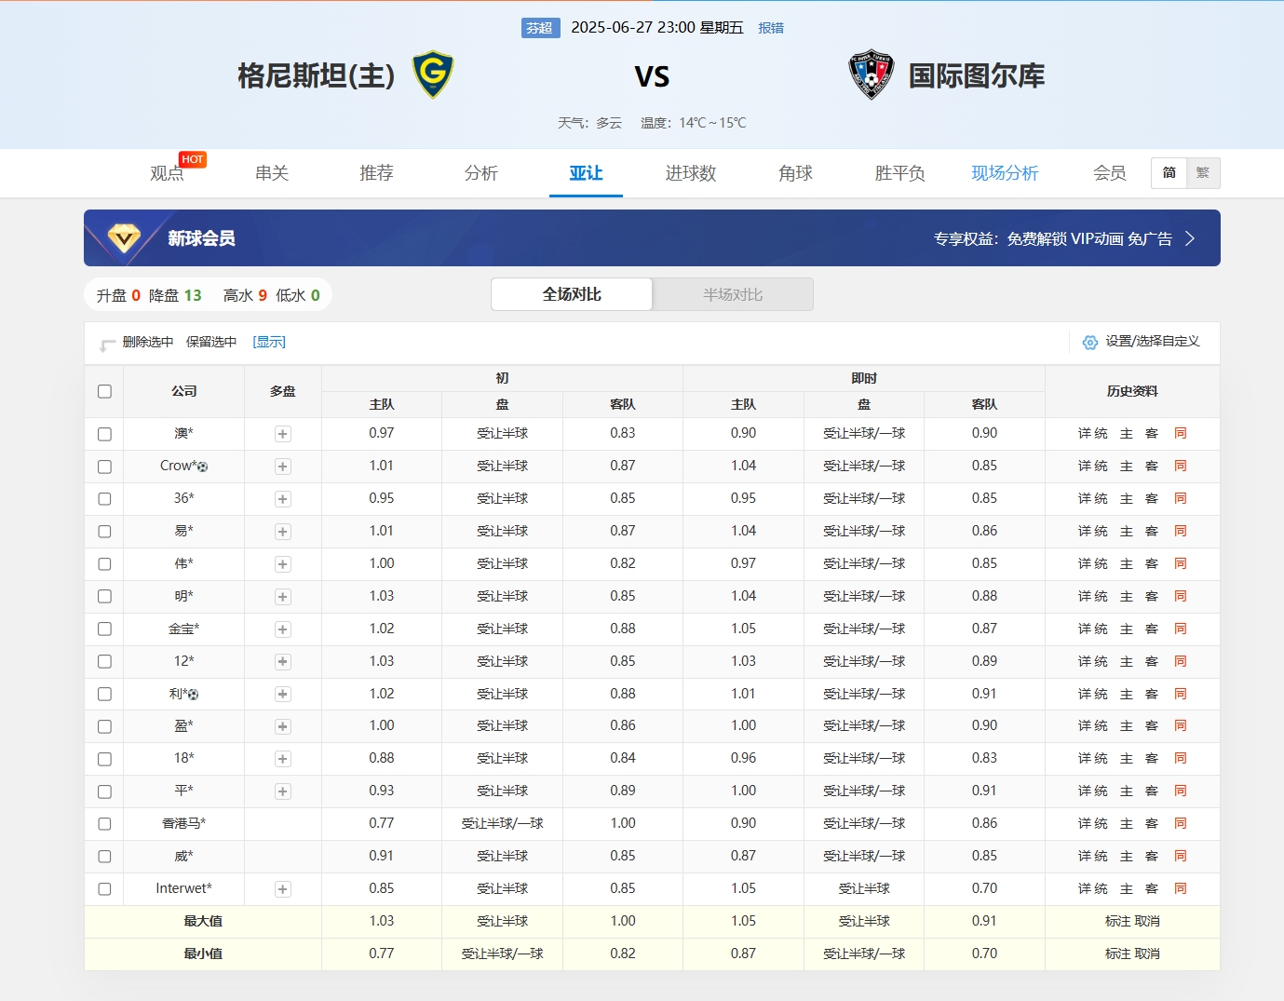Screen dimensions: 1284x1001
Task: Check the box for the 易* row
Action: point(104,532)
